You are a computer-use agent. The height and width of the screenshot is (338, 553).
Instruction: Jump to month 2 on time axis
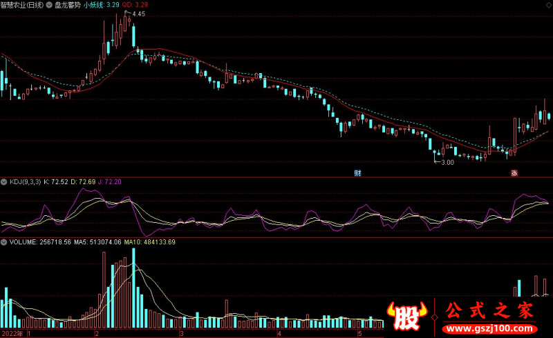point(97,333)
